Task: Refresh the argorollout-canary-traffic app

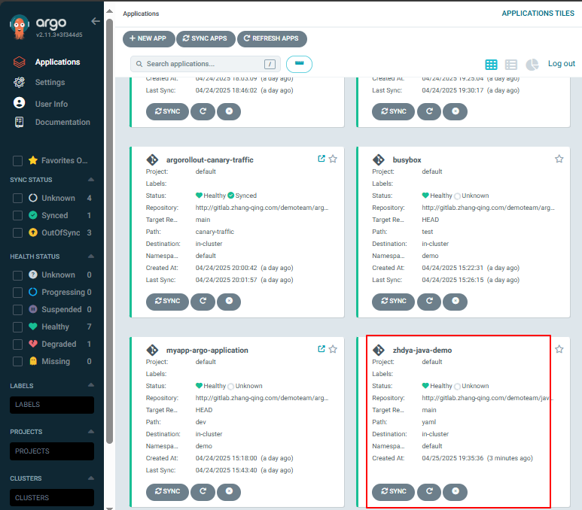Action: [203, 301]
